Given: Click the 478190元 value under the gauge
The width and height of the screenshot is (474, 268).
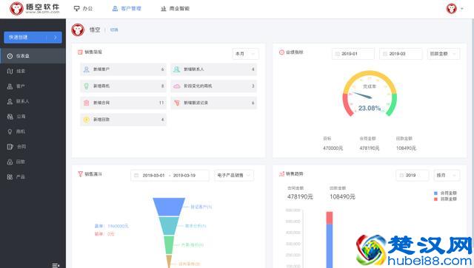Looking at the screenshot, I should [369, 148].
